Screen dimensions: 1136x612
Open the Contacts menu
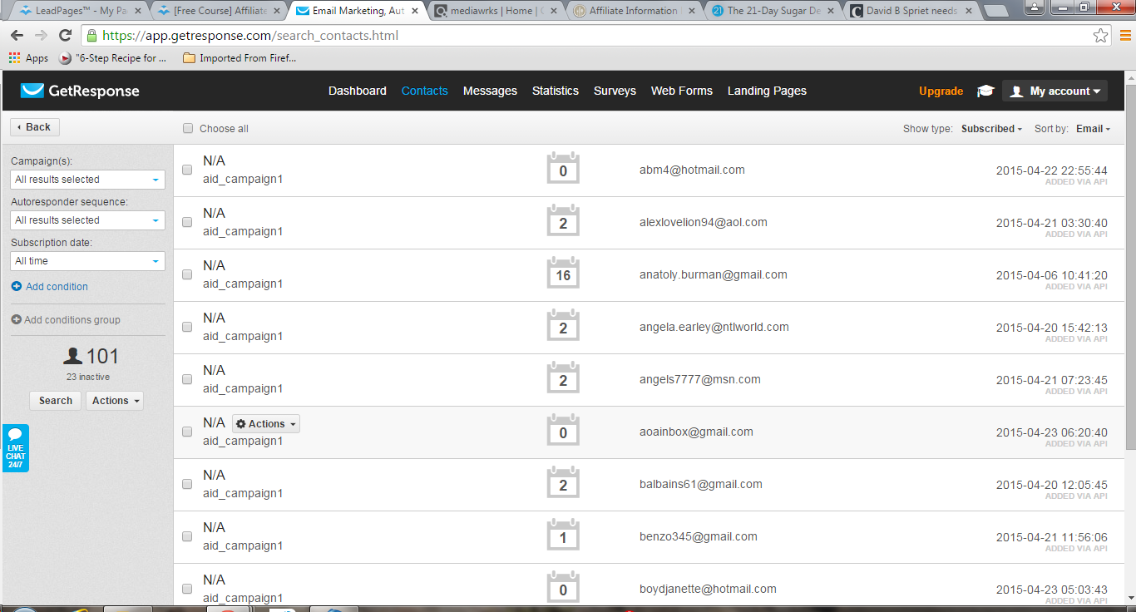pyautogui.click(x=425, y=91)
